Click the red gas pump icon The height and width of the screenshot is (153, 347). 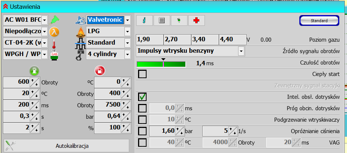click(100, 70)
